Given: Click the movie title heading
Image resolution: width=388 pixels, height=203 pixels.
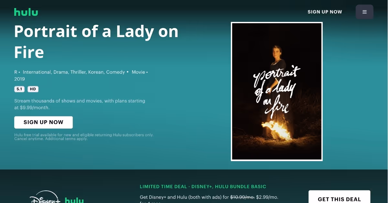Looking at the screenshot, I should 96,42.
